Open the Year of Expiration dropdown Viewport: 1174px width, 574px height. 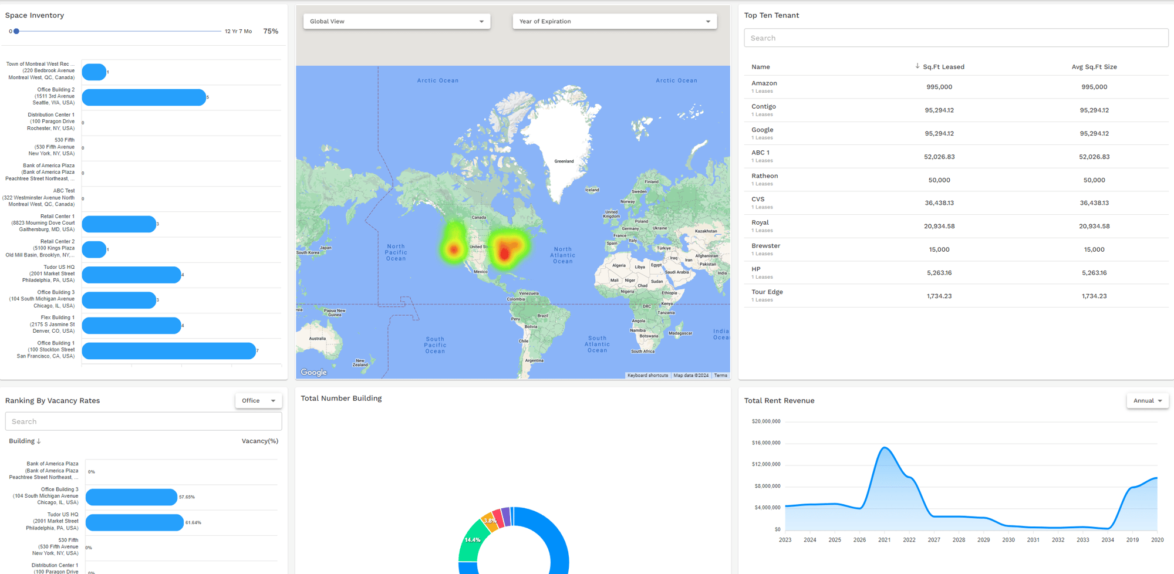[615, 21]
